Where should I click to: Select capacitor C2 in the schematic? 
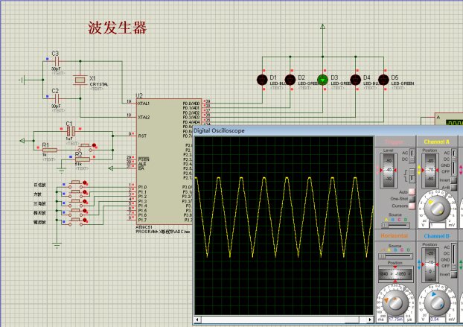click(57, 98)
